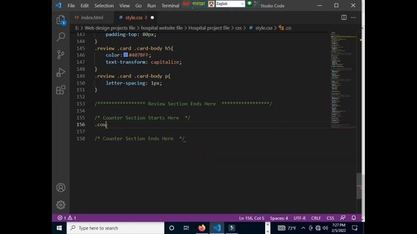
Task: Click the 73°F weather widget
Action: pos(287,228)
